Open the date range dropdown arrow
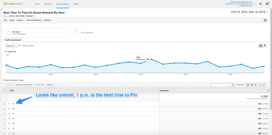 (267, 12)
